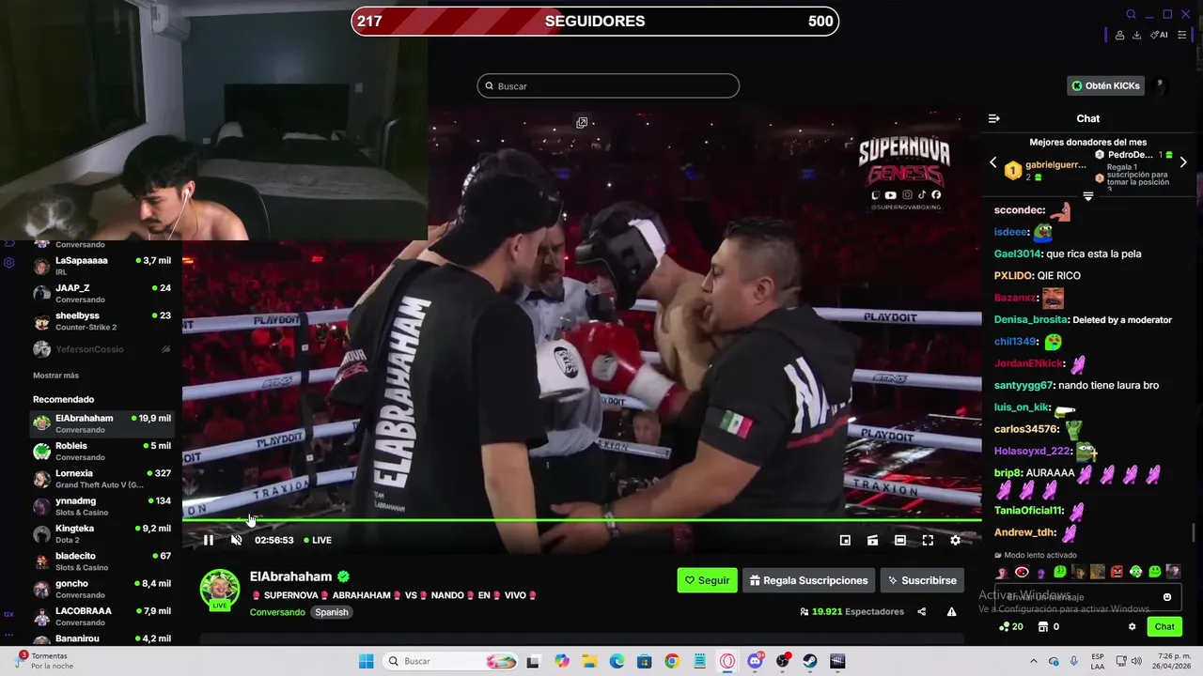Report stream with warning triangle icon
Screen dimensions: 1203x676
[x=951, y=611]
